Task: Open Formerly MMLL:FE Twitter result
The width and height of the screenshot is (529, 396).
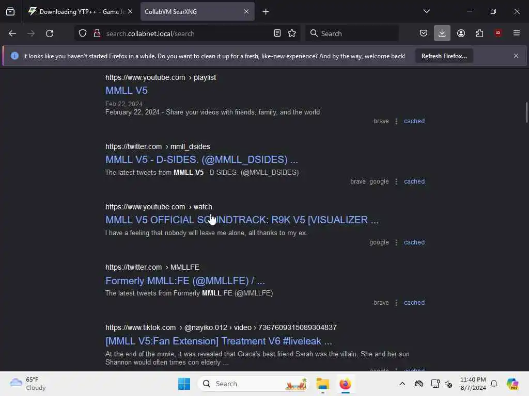Action: (x=185, y=280)
